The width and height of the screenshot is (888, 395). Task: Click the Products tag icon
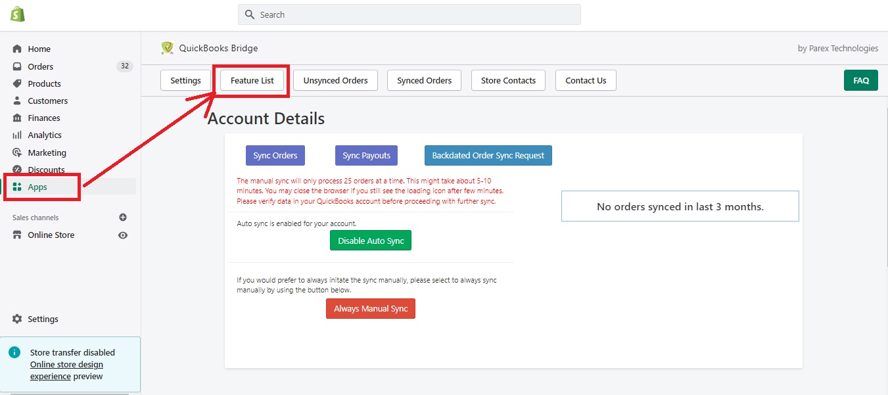tap(17, 83)
